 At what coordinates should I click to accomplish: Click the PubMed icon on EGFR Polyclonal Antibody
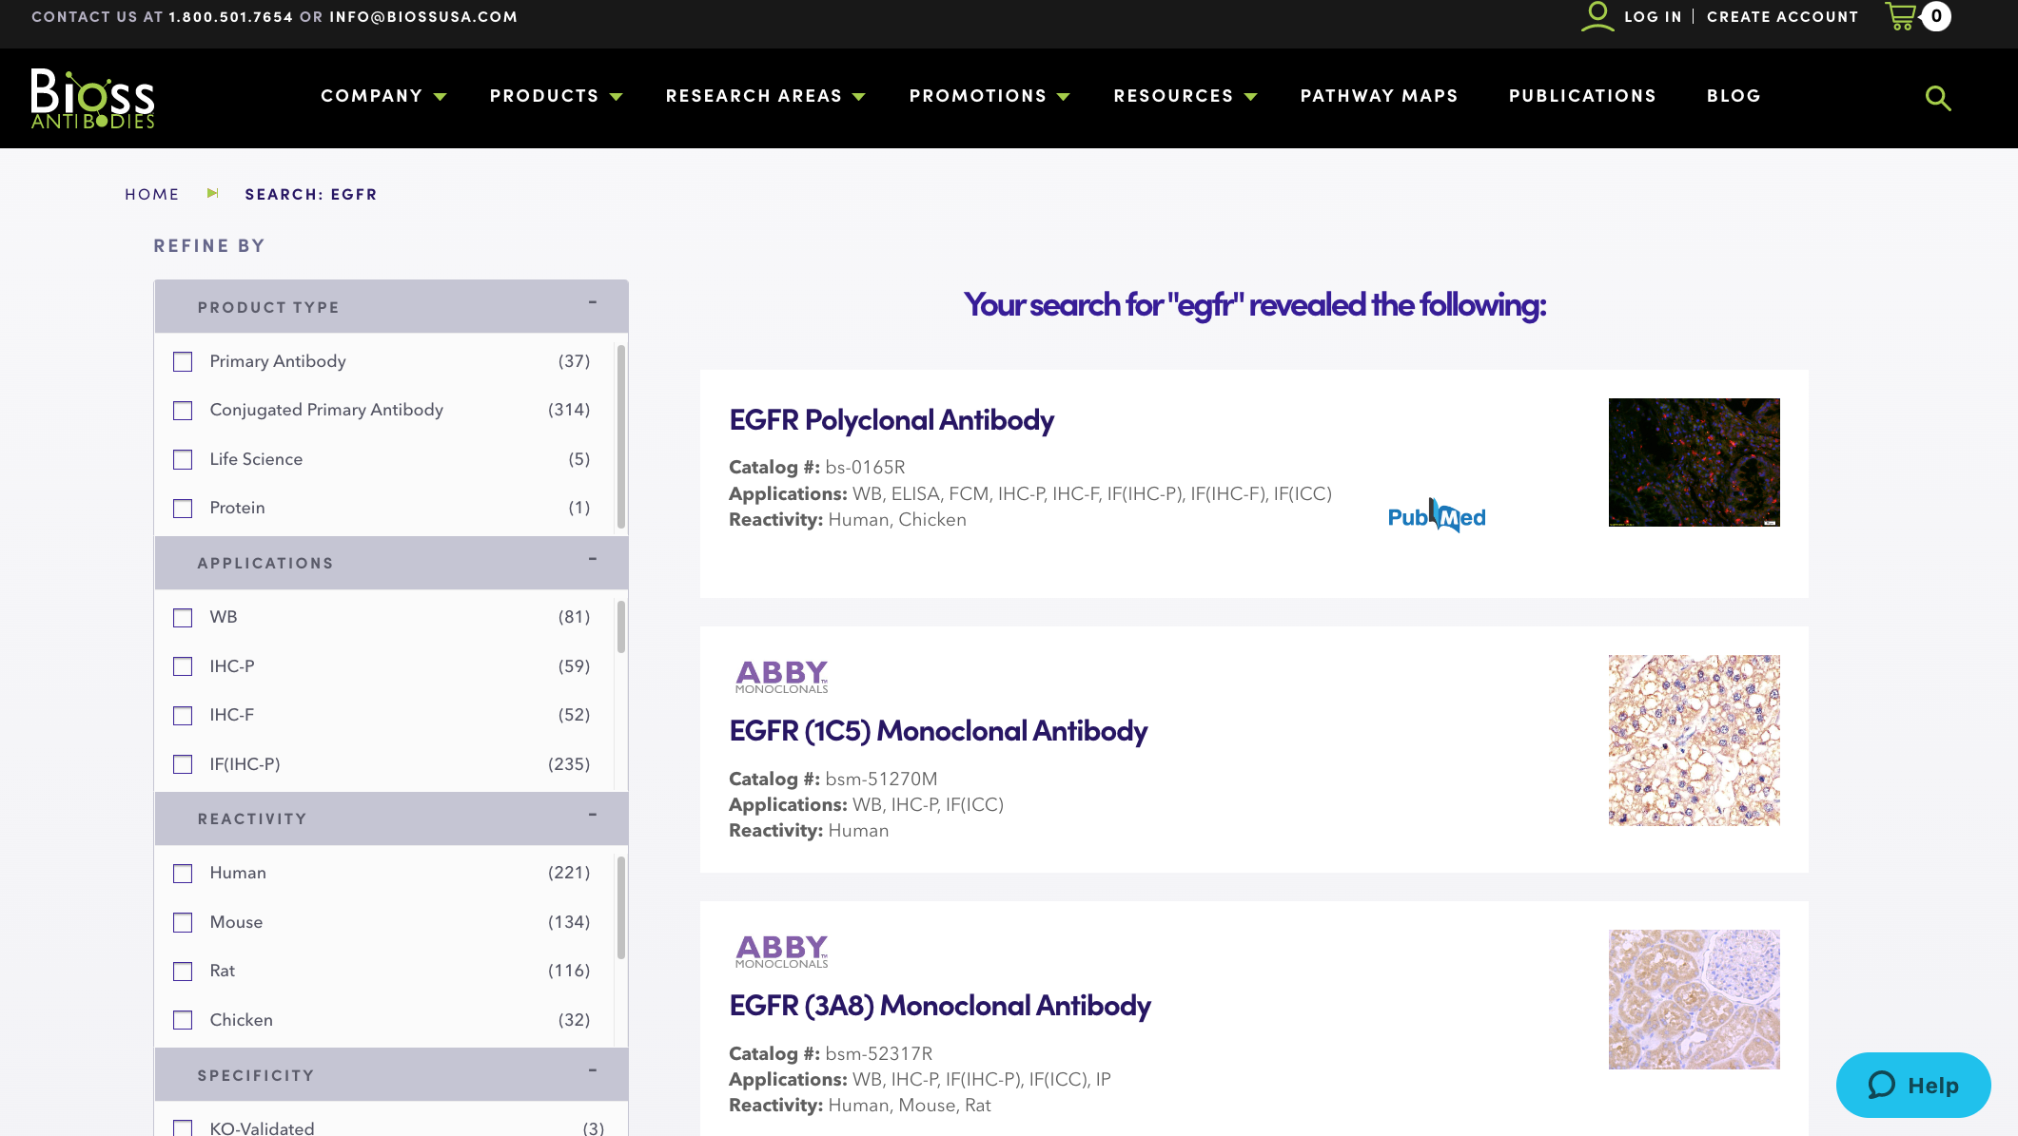(x=1438, y=515)
